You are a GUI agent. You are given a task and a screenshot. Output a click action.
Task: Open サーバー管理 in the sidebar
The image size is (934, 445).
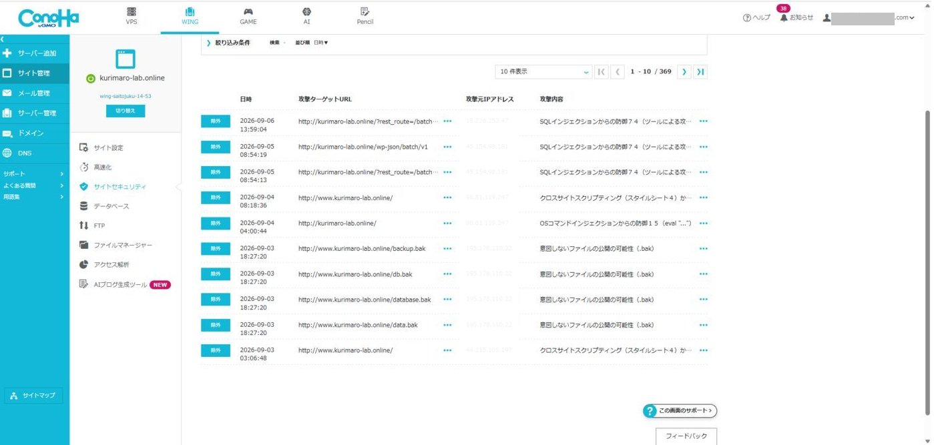[35, 113]
